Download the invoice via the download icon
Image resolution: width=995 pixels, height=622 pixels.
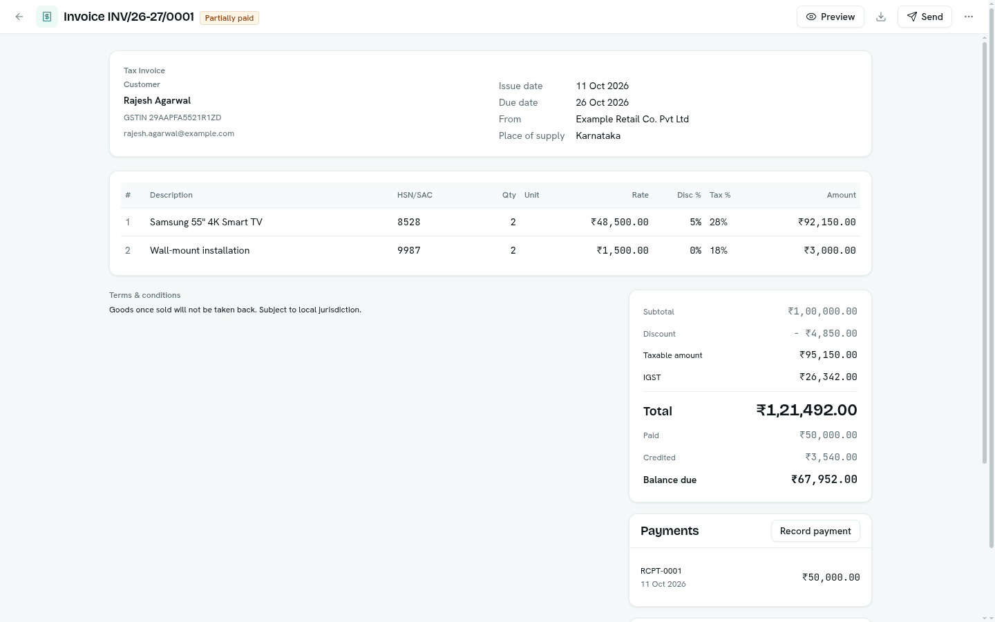pos(881,17)
